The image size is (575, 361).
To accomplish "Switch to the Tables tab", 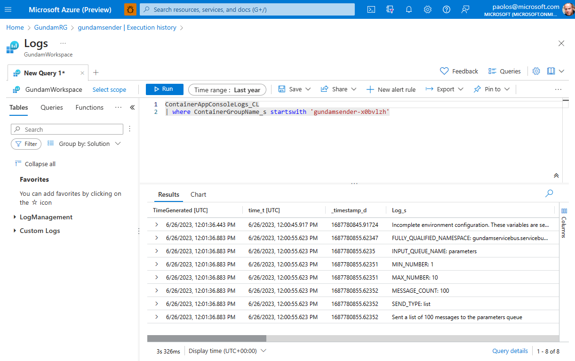I will click(19, 107).
